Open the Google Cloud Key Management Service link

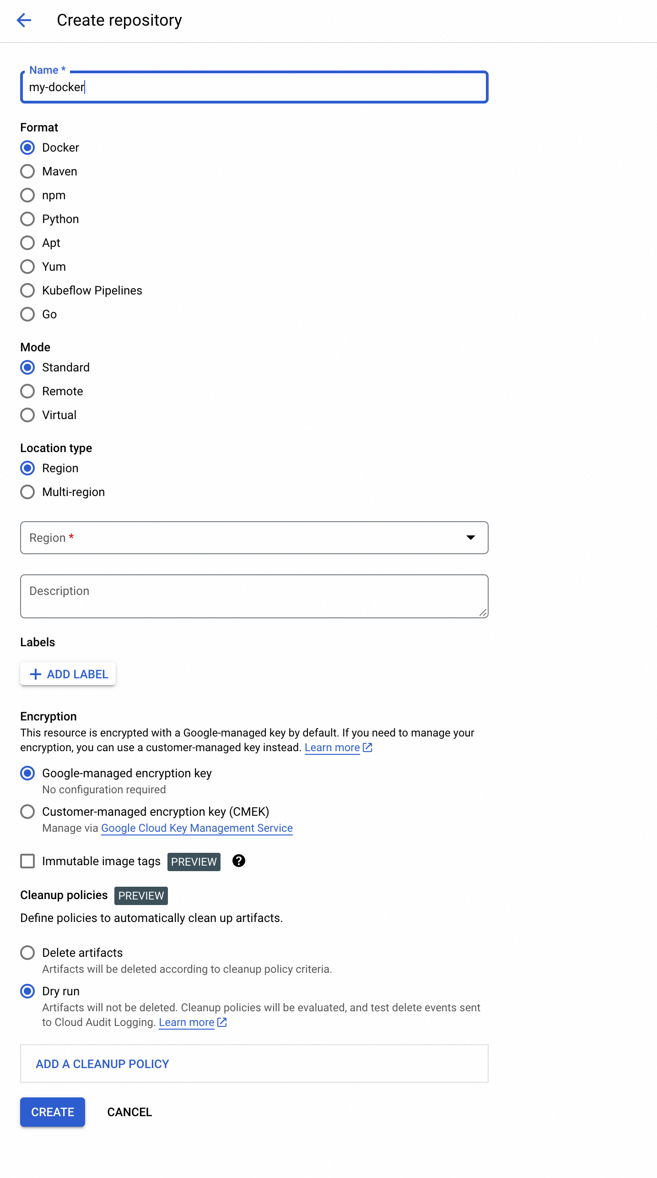coord(197,828)
